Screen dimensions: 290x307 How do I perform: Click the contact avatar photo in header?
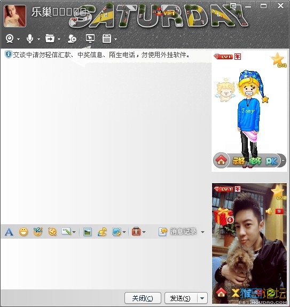[x=15, y=16]
